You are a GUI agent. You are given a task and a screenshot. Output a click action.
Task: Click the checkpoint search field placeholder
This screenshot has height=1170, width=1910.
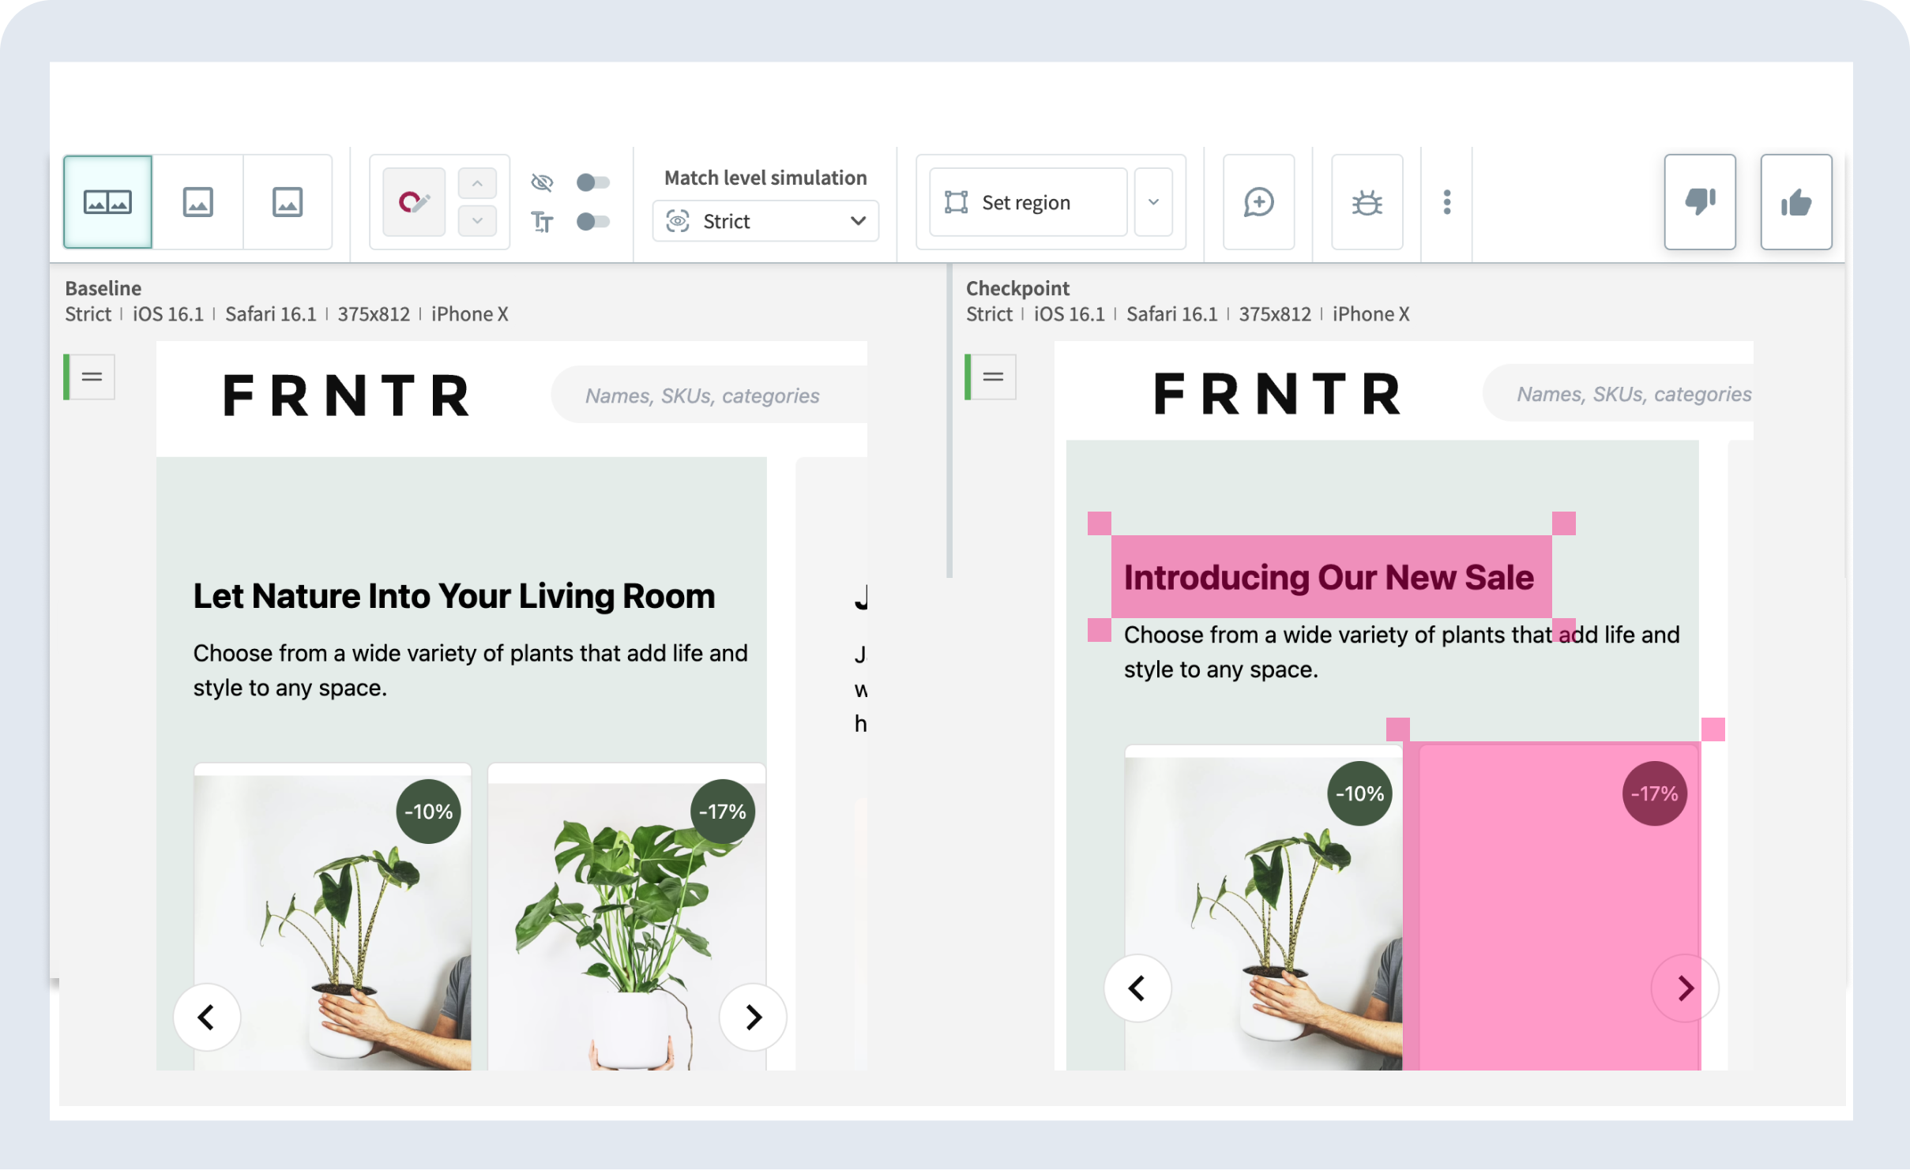[1634, 394]
